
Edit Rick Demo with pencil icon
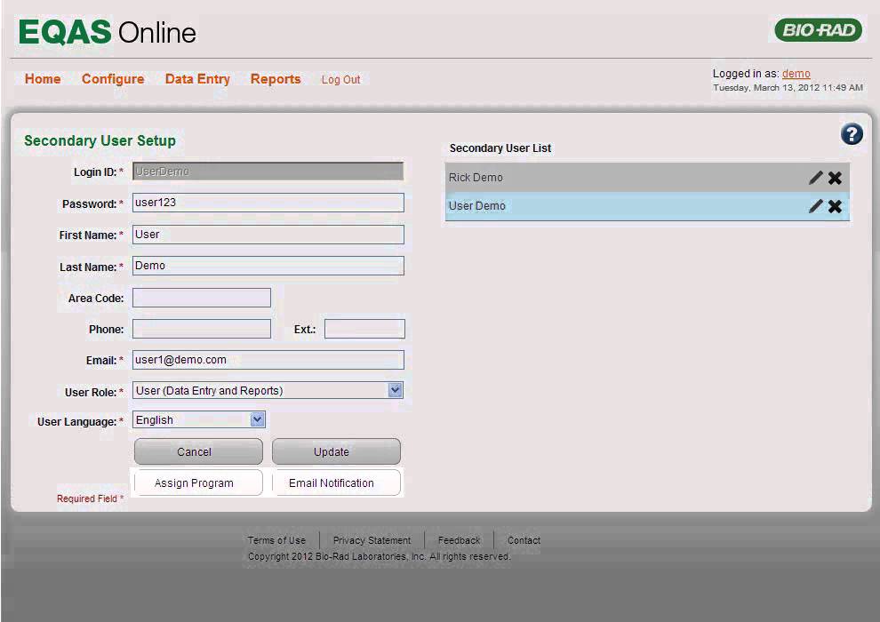click(815, 178)
